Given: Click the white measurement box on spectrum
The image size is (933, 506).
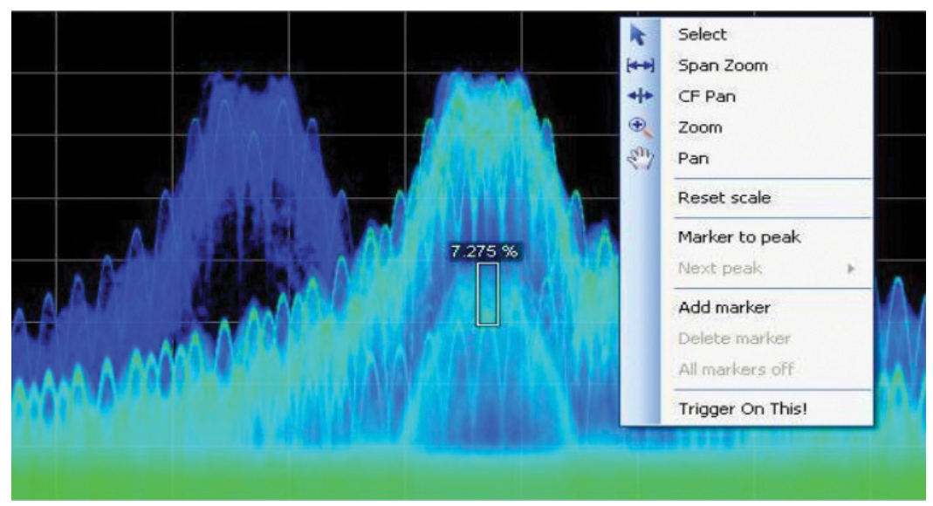Looking at the screenshot, I should coord(488,294).
